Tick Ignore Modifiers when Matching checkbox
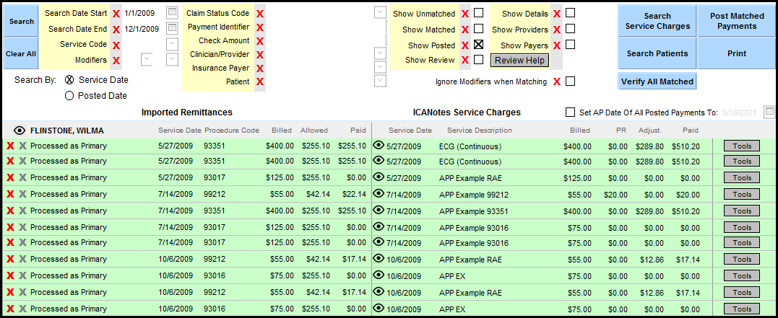 (x=570, y=81)
